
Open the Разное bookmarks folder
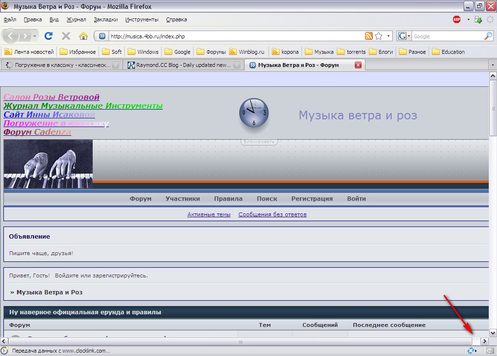(x=413, y=51)
